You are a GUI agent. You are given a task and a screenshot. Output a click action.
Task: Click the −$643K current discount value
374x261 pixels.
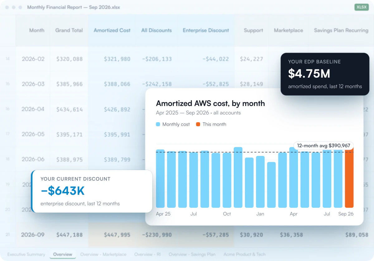pyautogui.click(x=63, y=191)
